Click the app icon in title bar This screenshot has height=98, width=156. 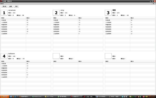click(1, 1)
